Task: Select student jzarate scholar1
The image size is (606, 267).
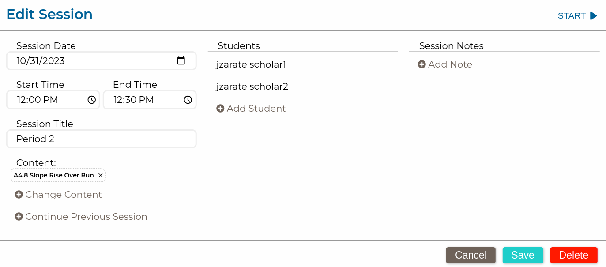Action: [251, 64]
